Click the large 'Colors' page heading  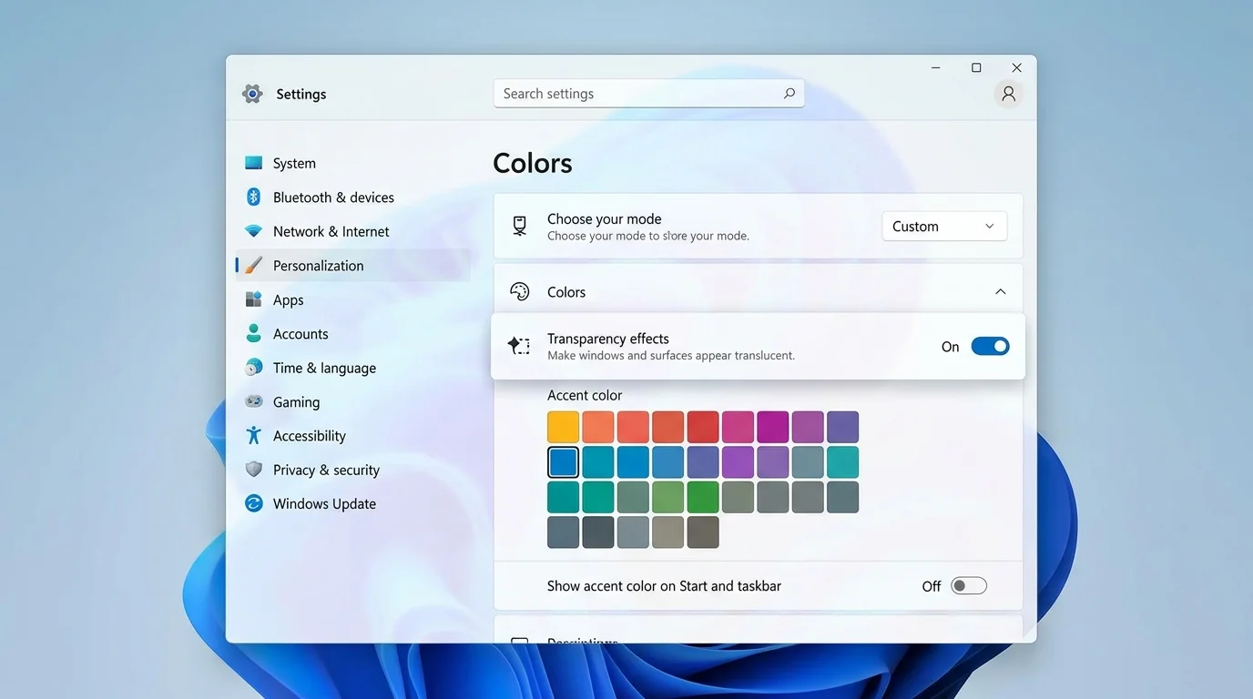click(x=533, y=163)
